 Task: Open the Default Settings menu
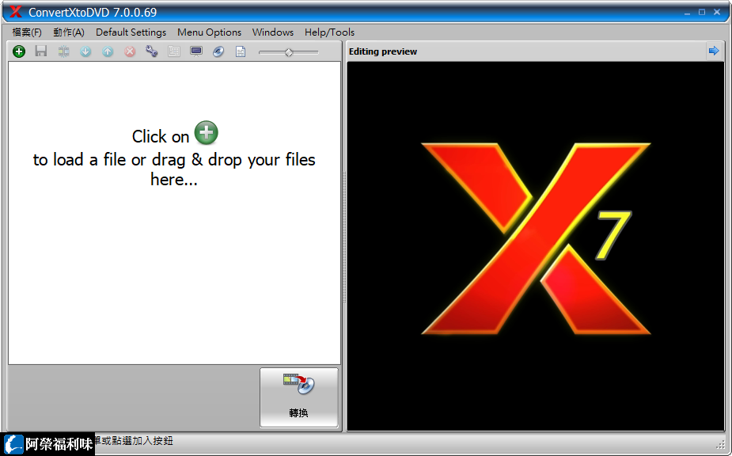point(130,32)
